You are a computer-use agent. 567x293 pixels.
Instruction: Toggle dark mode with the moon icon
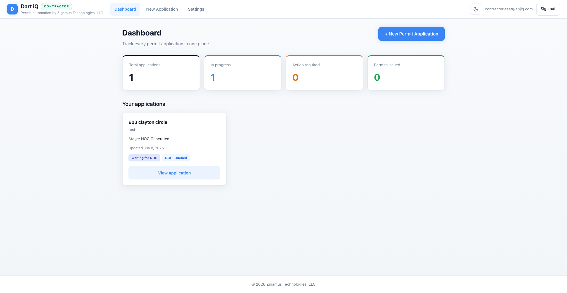coord(476,9)
